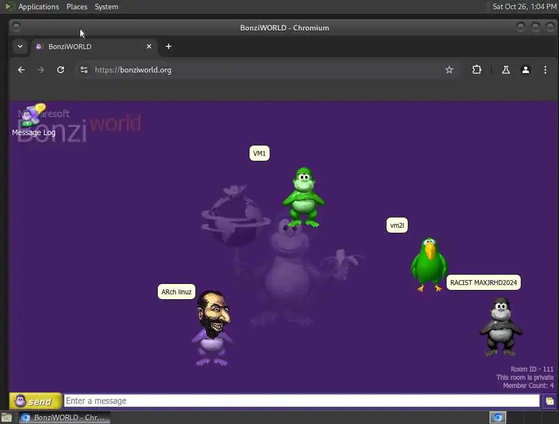559x424 pixels.
Task: Open a new tab
Action: tap(169, 47)
